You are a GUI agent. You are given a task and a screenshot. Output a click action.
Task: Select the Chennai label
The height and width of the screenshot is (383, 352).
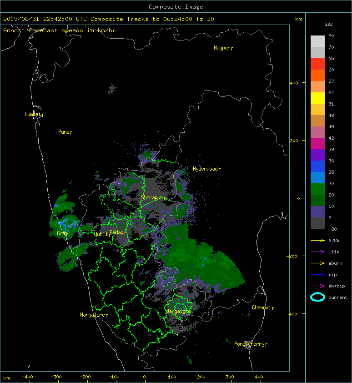(261, 307)
